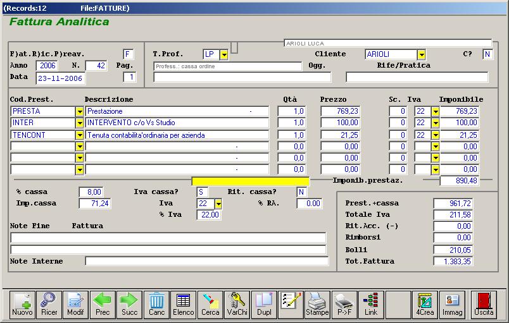Click the Iva cassa? S field
This screenshot has height=323, width=509.
click(202, 192)
